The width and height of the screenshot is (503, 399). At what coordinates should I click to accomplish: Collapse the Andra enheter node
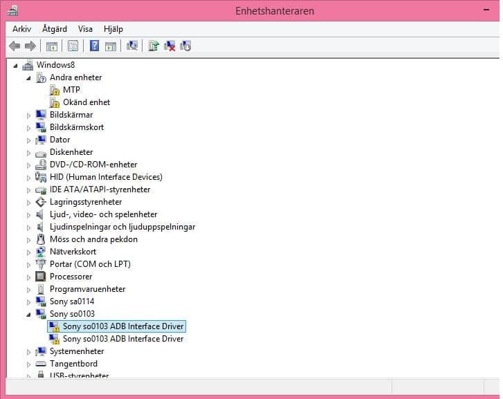click(29, 78)
